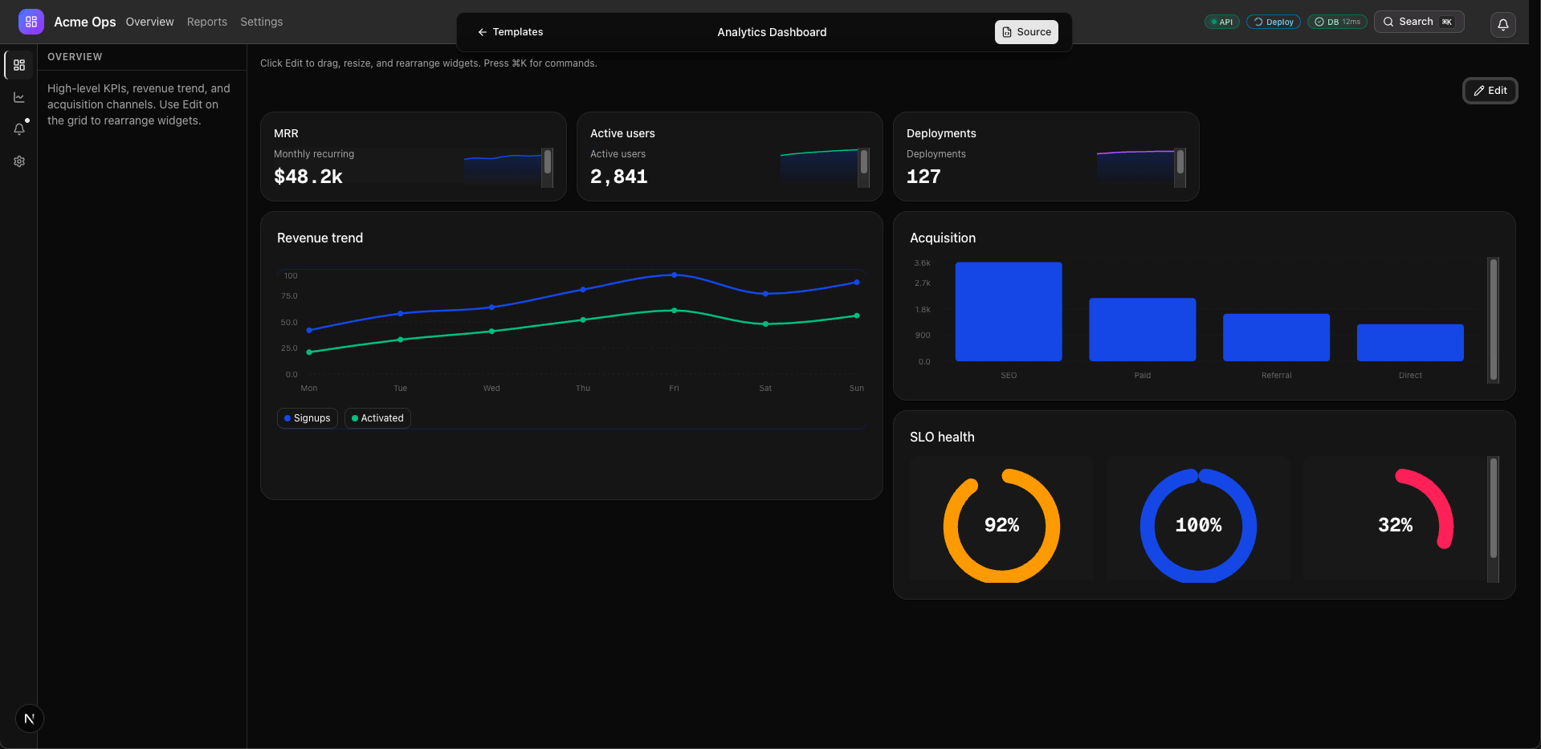Click the Active users sparkline chart

point(818,168)
